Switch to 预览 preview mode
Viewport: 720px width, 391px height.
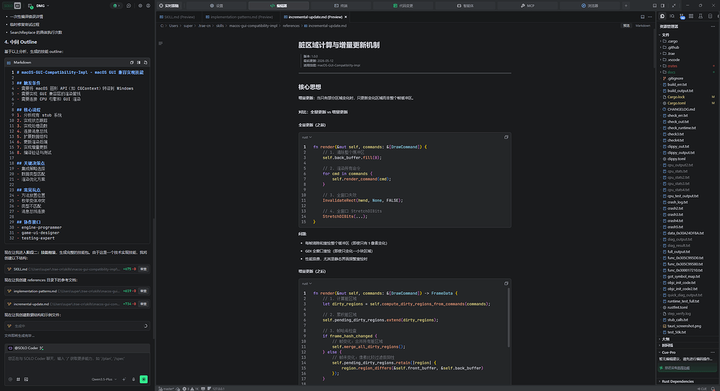(x=626, y=26)
